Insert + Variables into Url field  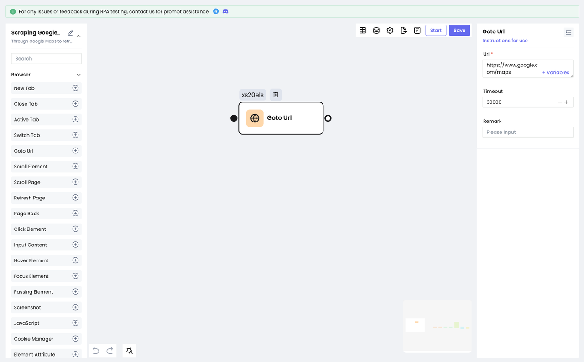556,72
